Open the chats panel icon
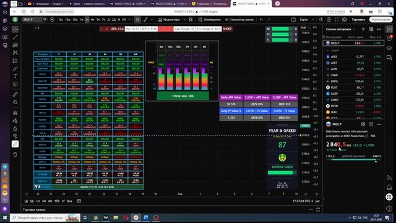 click(389, 58)
